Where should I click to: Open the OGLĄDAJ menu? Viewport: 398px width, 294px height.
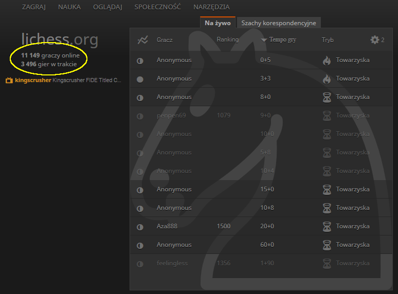click(x=107, y=7)
